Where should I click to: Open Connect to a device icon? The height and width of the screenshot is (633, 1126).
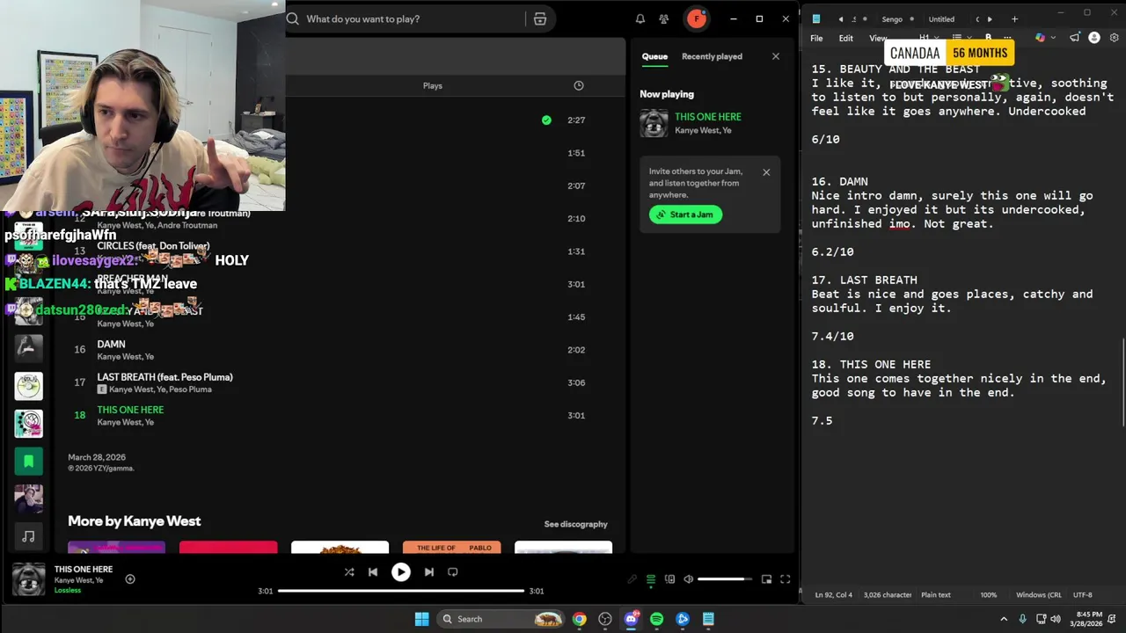[x=670, y=579]
